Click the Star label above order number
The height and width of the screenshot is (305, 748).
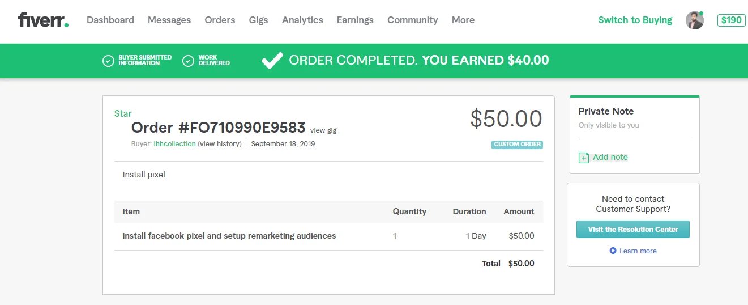pyautogui.click(x=123, y=113)
